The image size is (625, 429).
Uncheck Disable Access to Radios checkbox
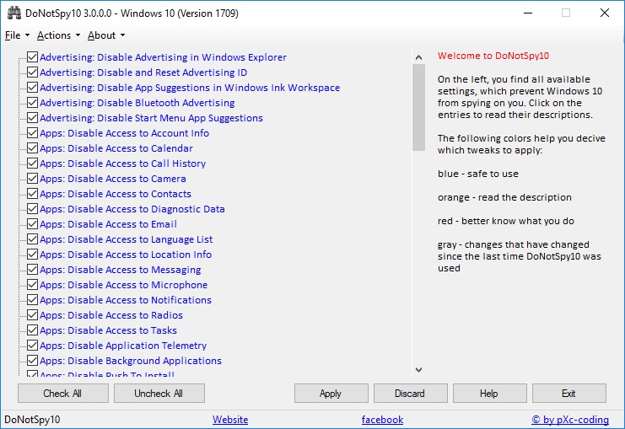33,314
